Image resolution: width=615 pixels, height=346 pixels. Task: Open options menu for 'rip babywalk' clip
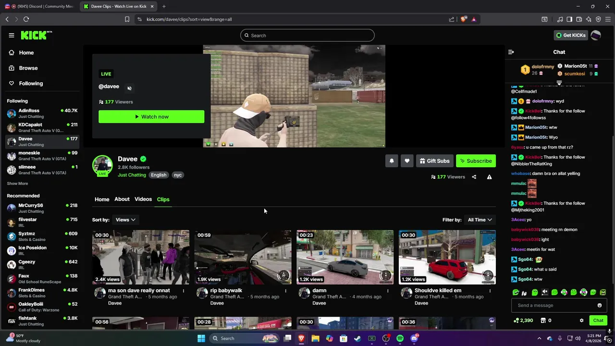coord(285,291)
